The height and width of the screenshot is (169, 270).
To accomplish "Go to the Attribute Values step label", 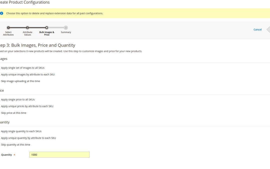I will click(27, 34).
